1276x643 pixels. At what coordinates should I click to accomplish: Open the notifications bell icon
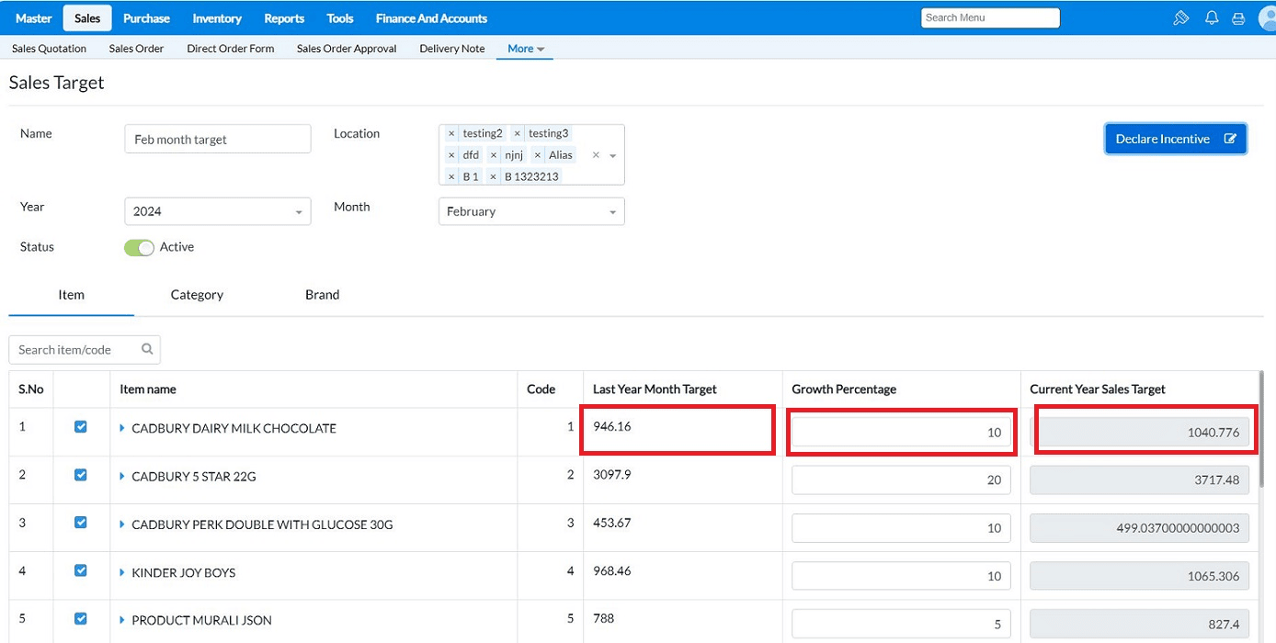pos(1212,18)
